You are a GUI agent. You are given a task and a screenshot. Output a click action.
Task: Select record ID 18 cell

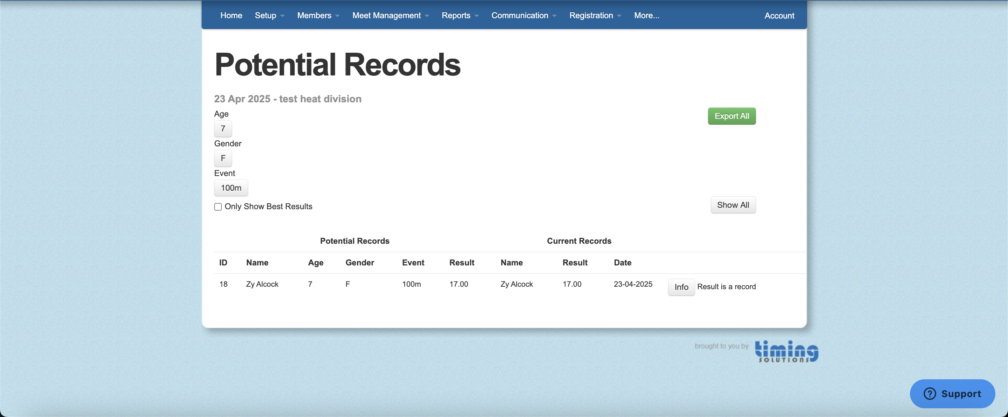223,284
